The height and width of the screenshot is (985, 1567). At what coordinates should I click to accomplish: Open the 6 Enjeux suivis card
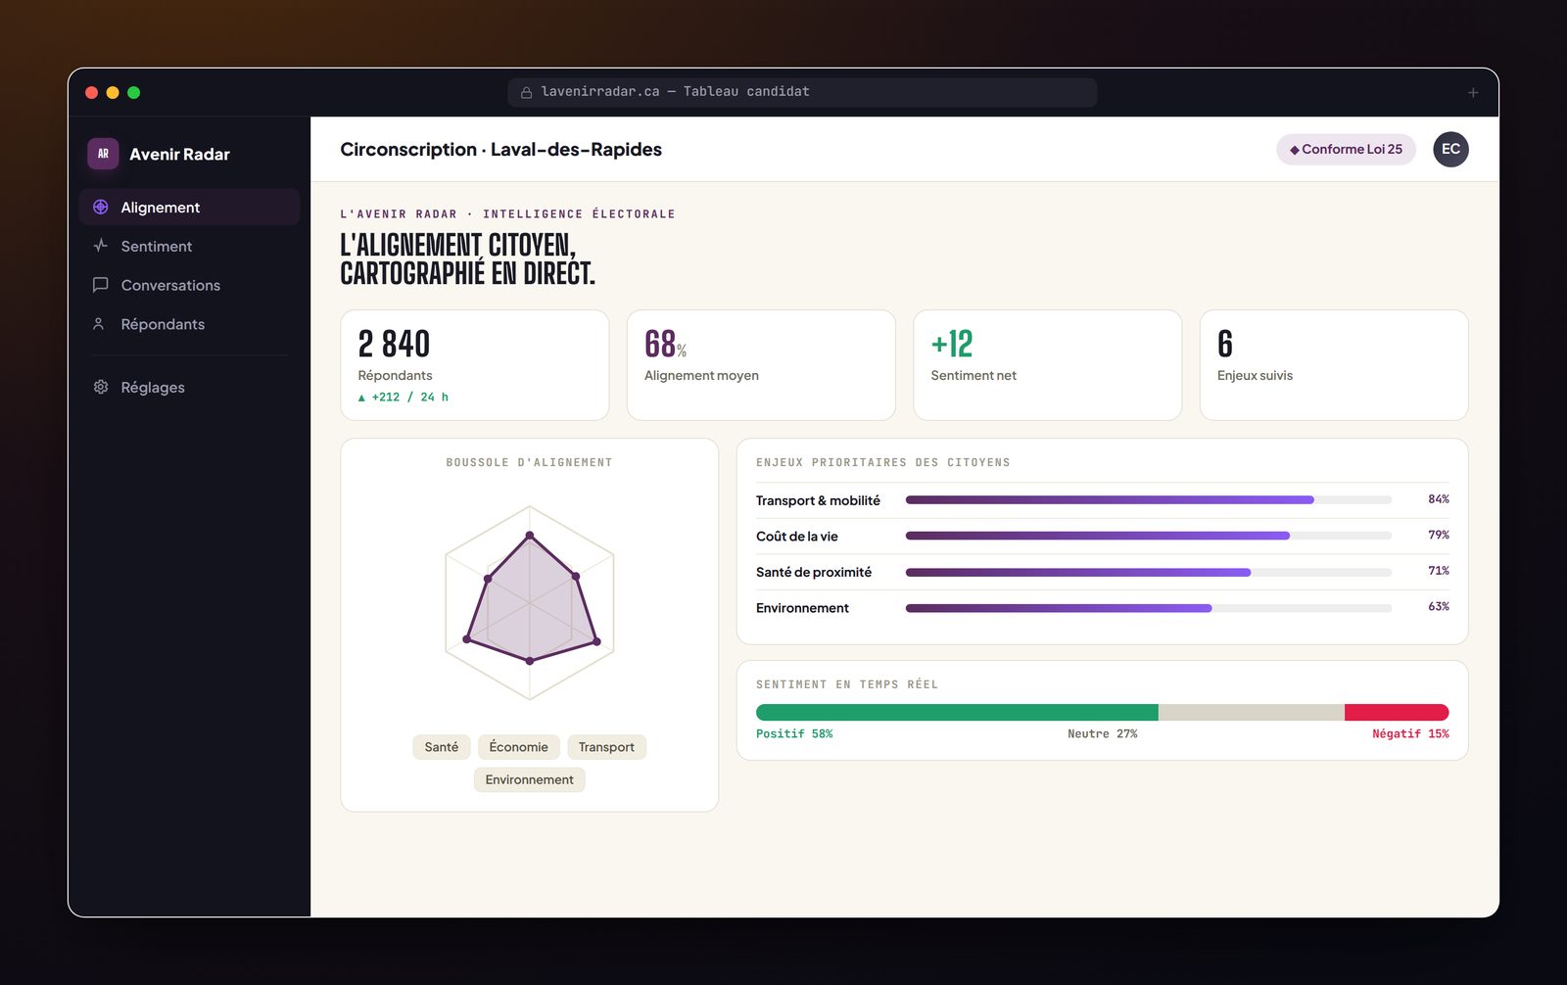1334,365
